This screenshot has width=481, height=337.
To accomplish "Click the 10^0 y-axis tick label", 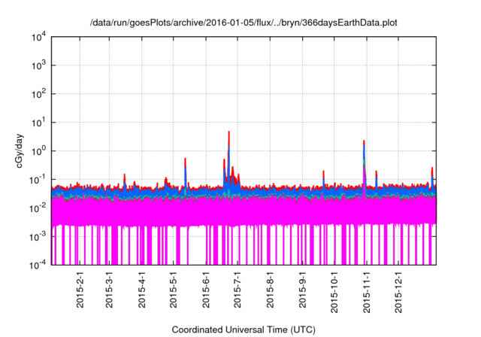I will pos(38,151).
